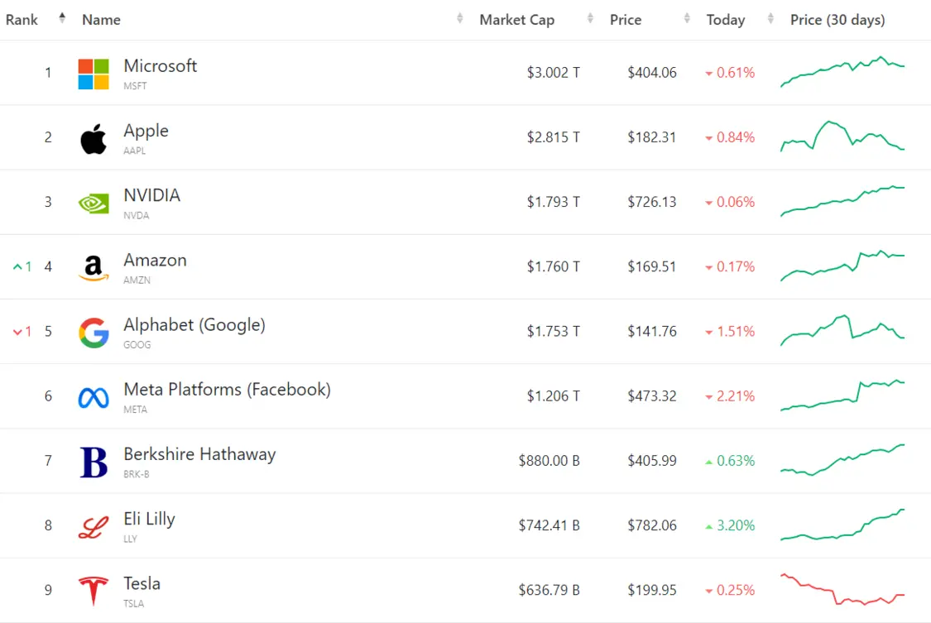Click the Berkshire Hathaway logo icon
Viewport: 931px width, 623px height.
coord(94,462)
